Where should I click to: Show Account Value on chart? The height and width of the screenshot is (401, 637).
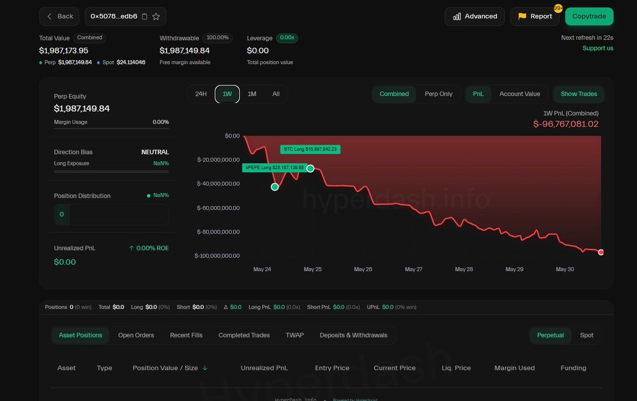coord(520,94)
